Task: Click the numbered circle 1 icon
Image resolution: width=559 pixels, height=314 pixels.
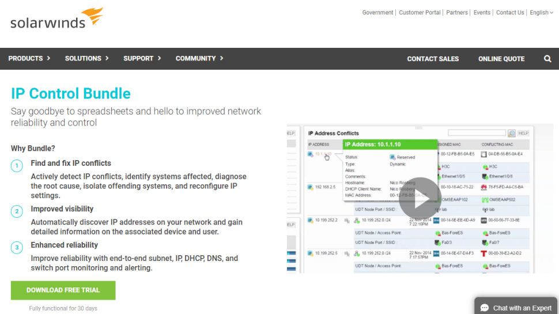Action: tap(17, 166)
